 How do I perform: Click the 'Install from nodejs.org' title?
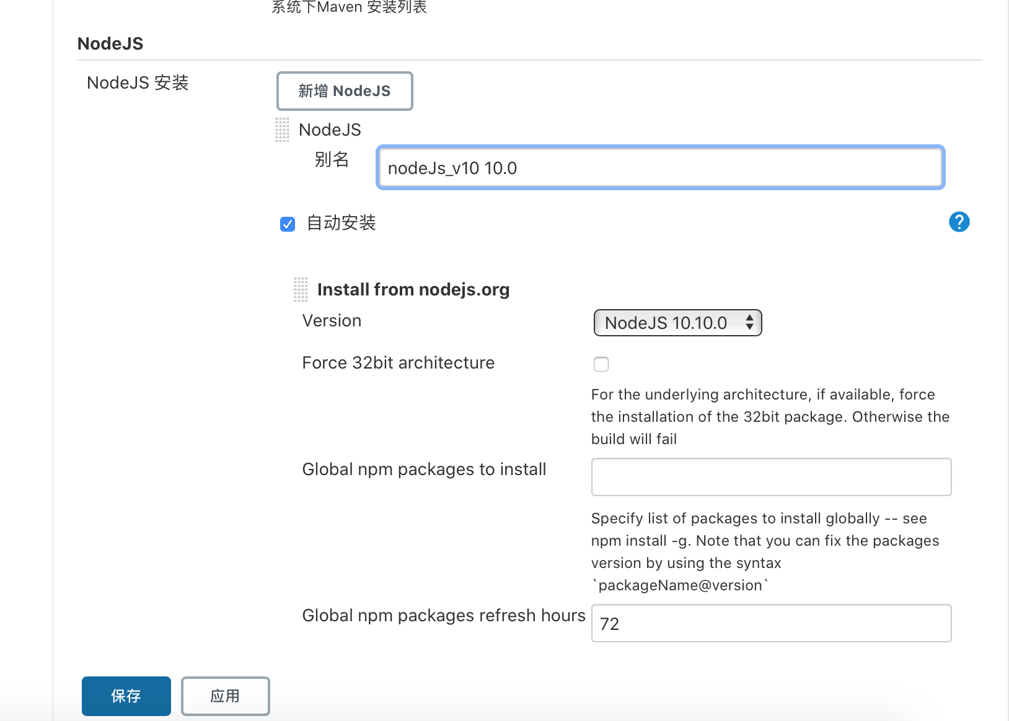tap(413, 289)
